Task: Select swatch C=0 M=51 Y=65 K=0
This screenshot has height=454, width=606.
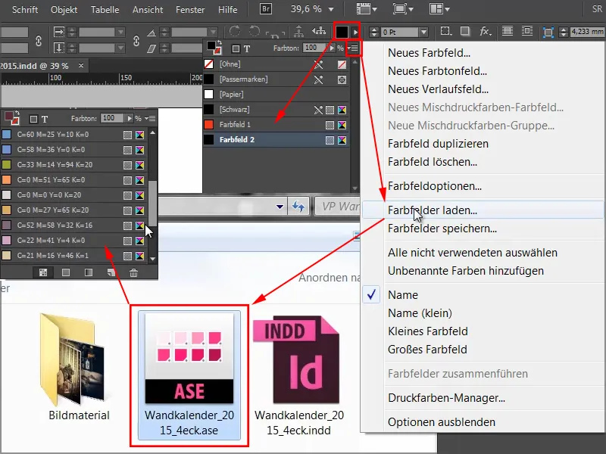Action: [x=74, y=180]
